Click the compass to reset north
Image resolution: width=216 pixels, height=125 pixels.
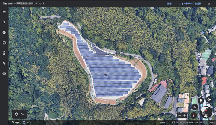coord(194,115)
